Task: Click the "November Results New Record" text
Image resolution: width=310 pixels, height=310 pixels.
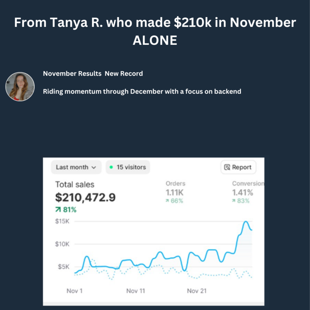Action: point(93,74)
